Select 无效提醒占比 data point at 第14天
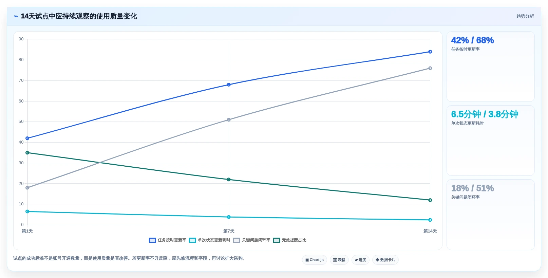Image resolution: width=548 pixels, height=278 pixels. tap(430, 200)
